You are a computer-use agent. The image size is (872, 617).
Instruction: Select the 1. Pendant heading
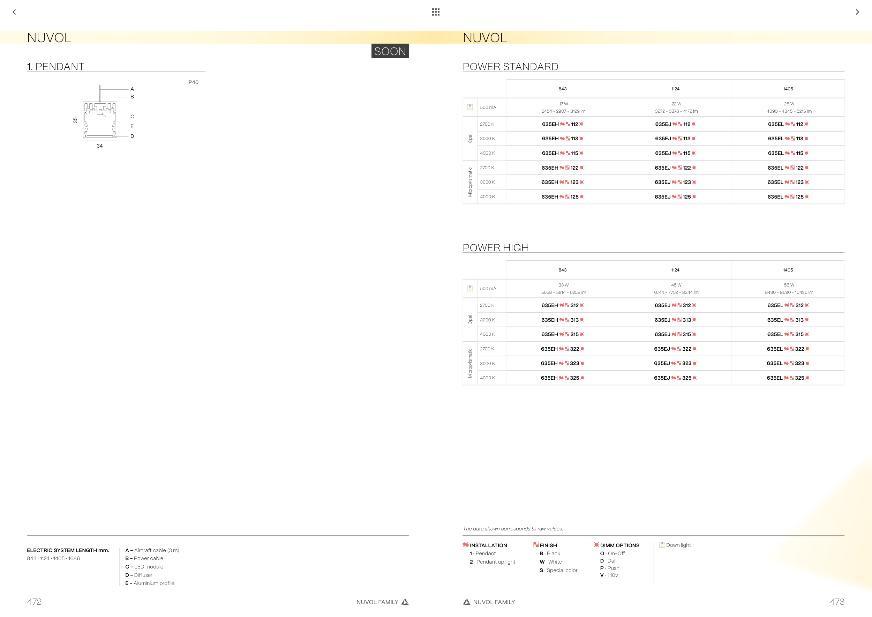[56, 67]
